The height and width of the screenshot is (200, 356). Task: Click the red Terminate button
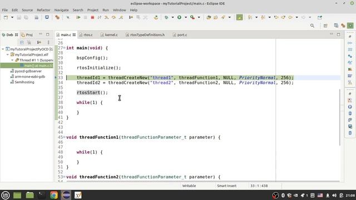(x=92, y=17)
